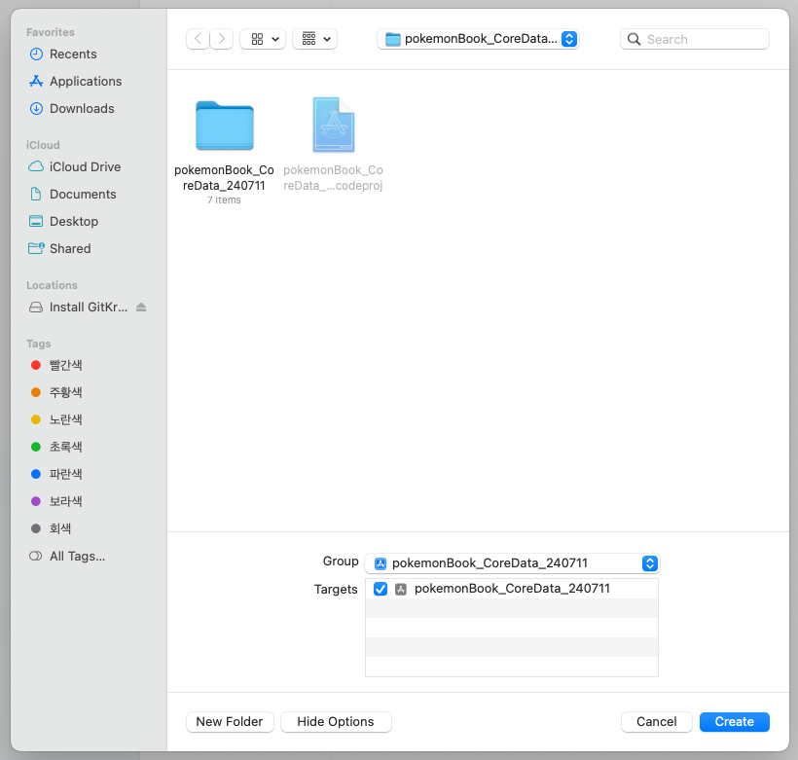Click the blue stepper arrows on the path popup

(x=569, y=39)
